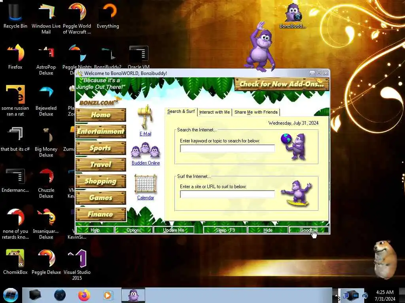Open the Finance section
405x303 pixels.
(101, 214)
